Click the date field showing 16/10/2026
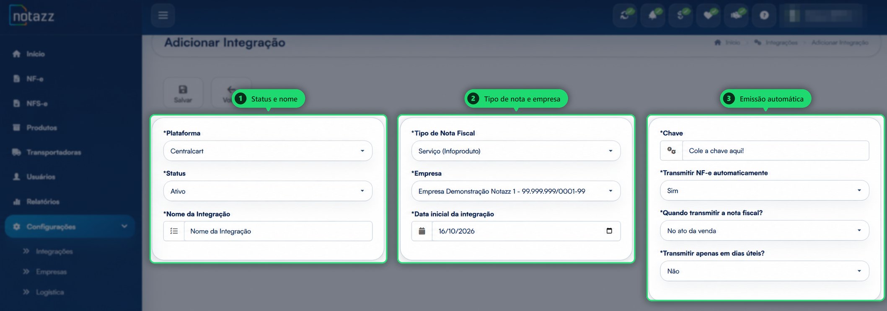The height and width of the screenshot is (311, 887). tap(526, 231)
